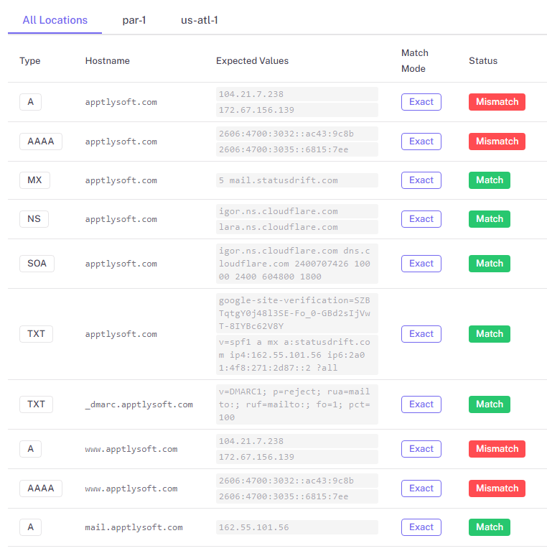Click expected value 5 mail.statusdrift.com
The height and width of the screenshot is (551, 547).
tap(279, 180)
